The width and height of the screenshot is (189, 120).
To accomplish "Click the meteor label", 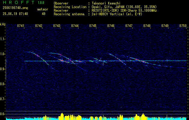I will tap(43, 9).
